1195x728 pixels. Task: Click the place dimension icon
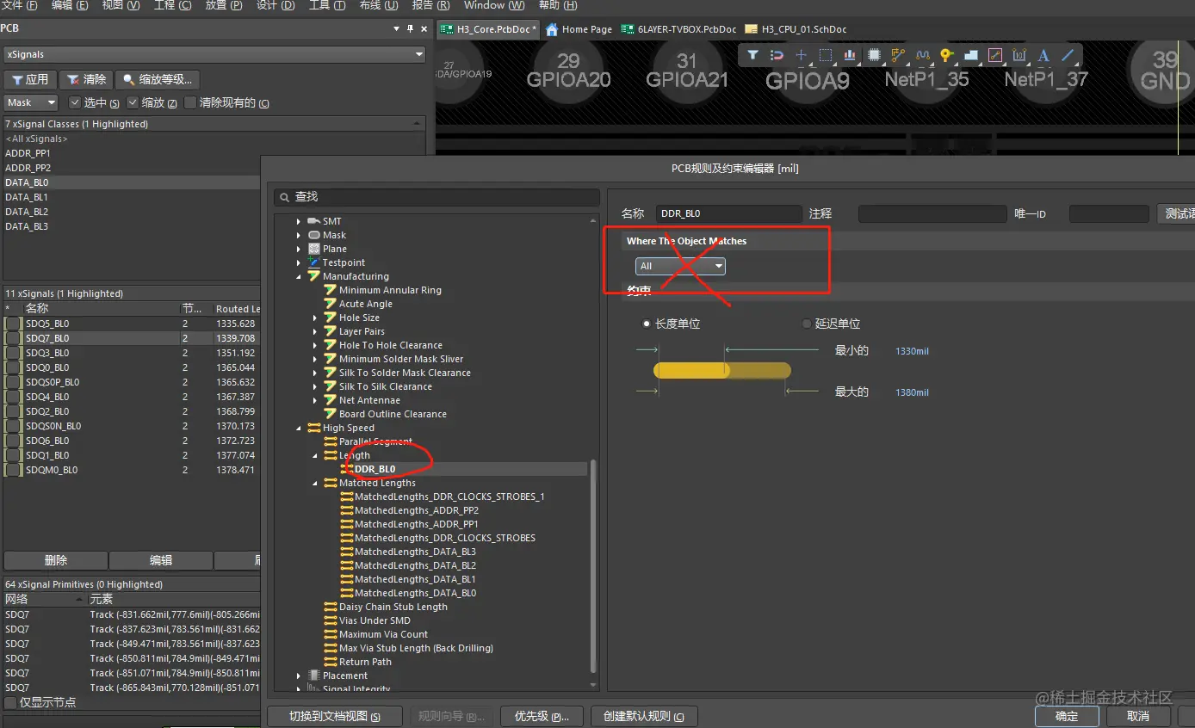[x=1019, y=55]
